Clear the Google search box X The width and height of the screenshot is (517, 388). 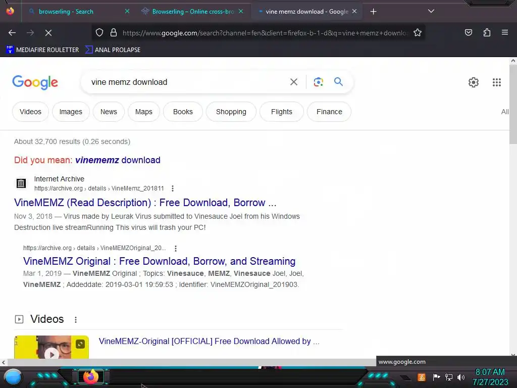point(294,82)
